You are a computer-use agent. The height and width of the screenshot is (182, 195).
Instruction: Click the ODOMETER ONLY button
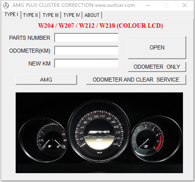[x=157, y=67]
